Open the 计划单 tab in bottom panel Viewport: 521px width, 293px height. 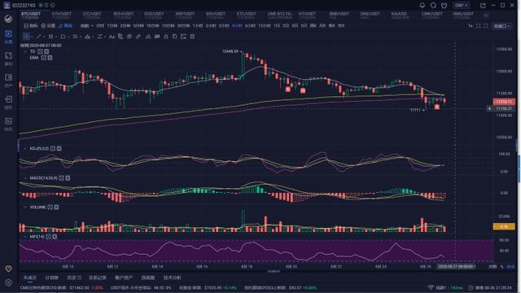click(x=51, y=278)
